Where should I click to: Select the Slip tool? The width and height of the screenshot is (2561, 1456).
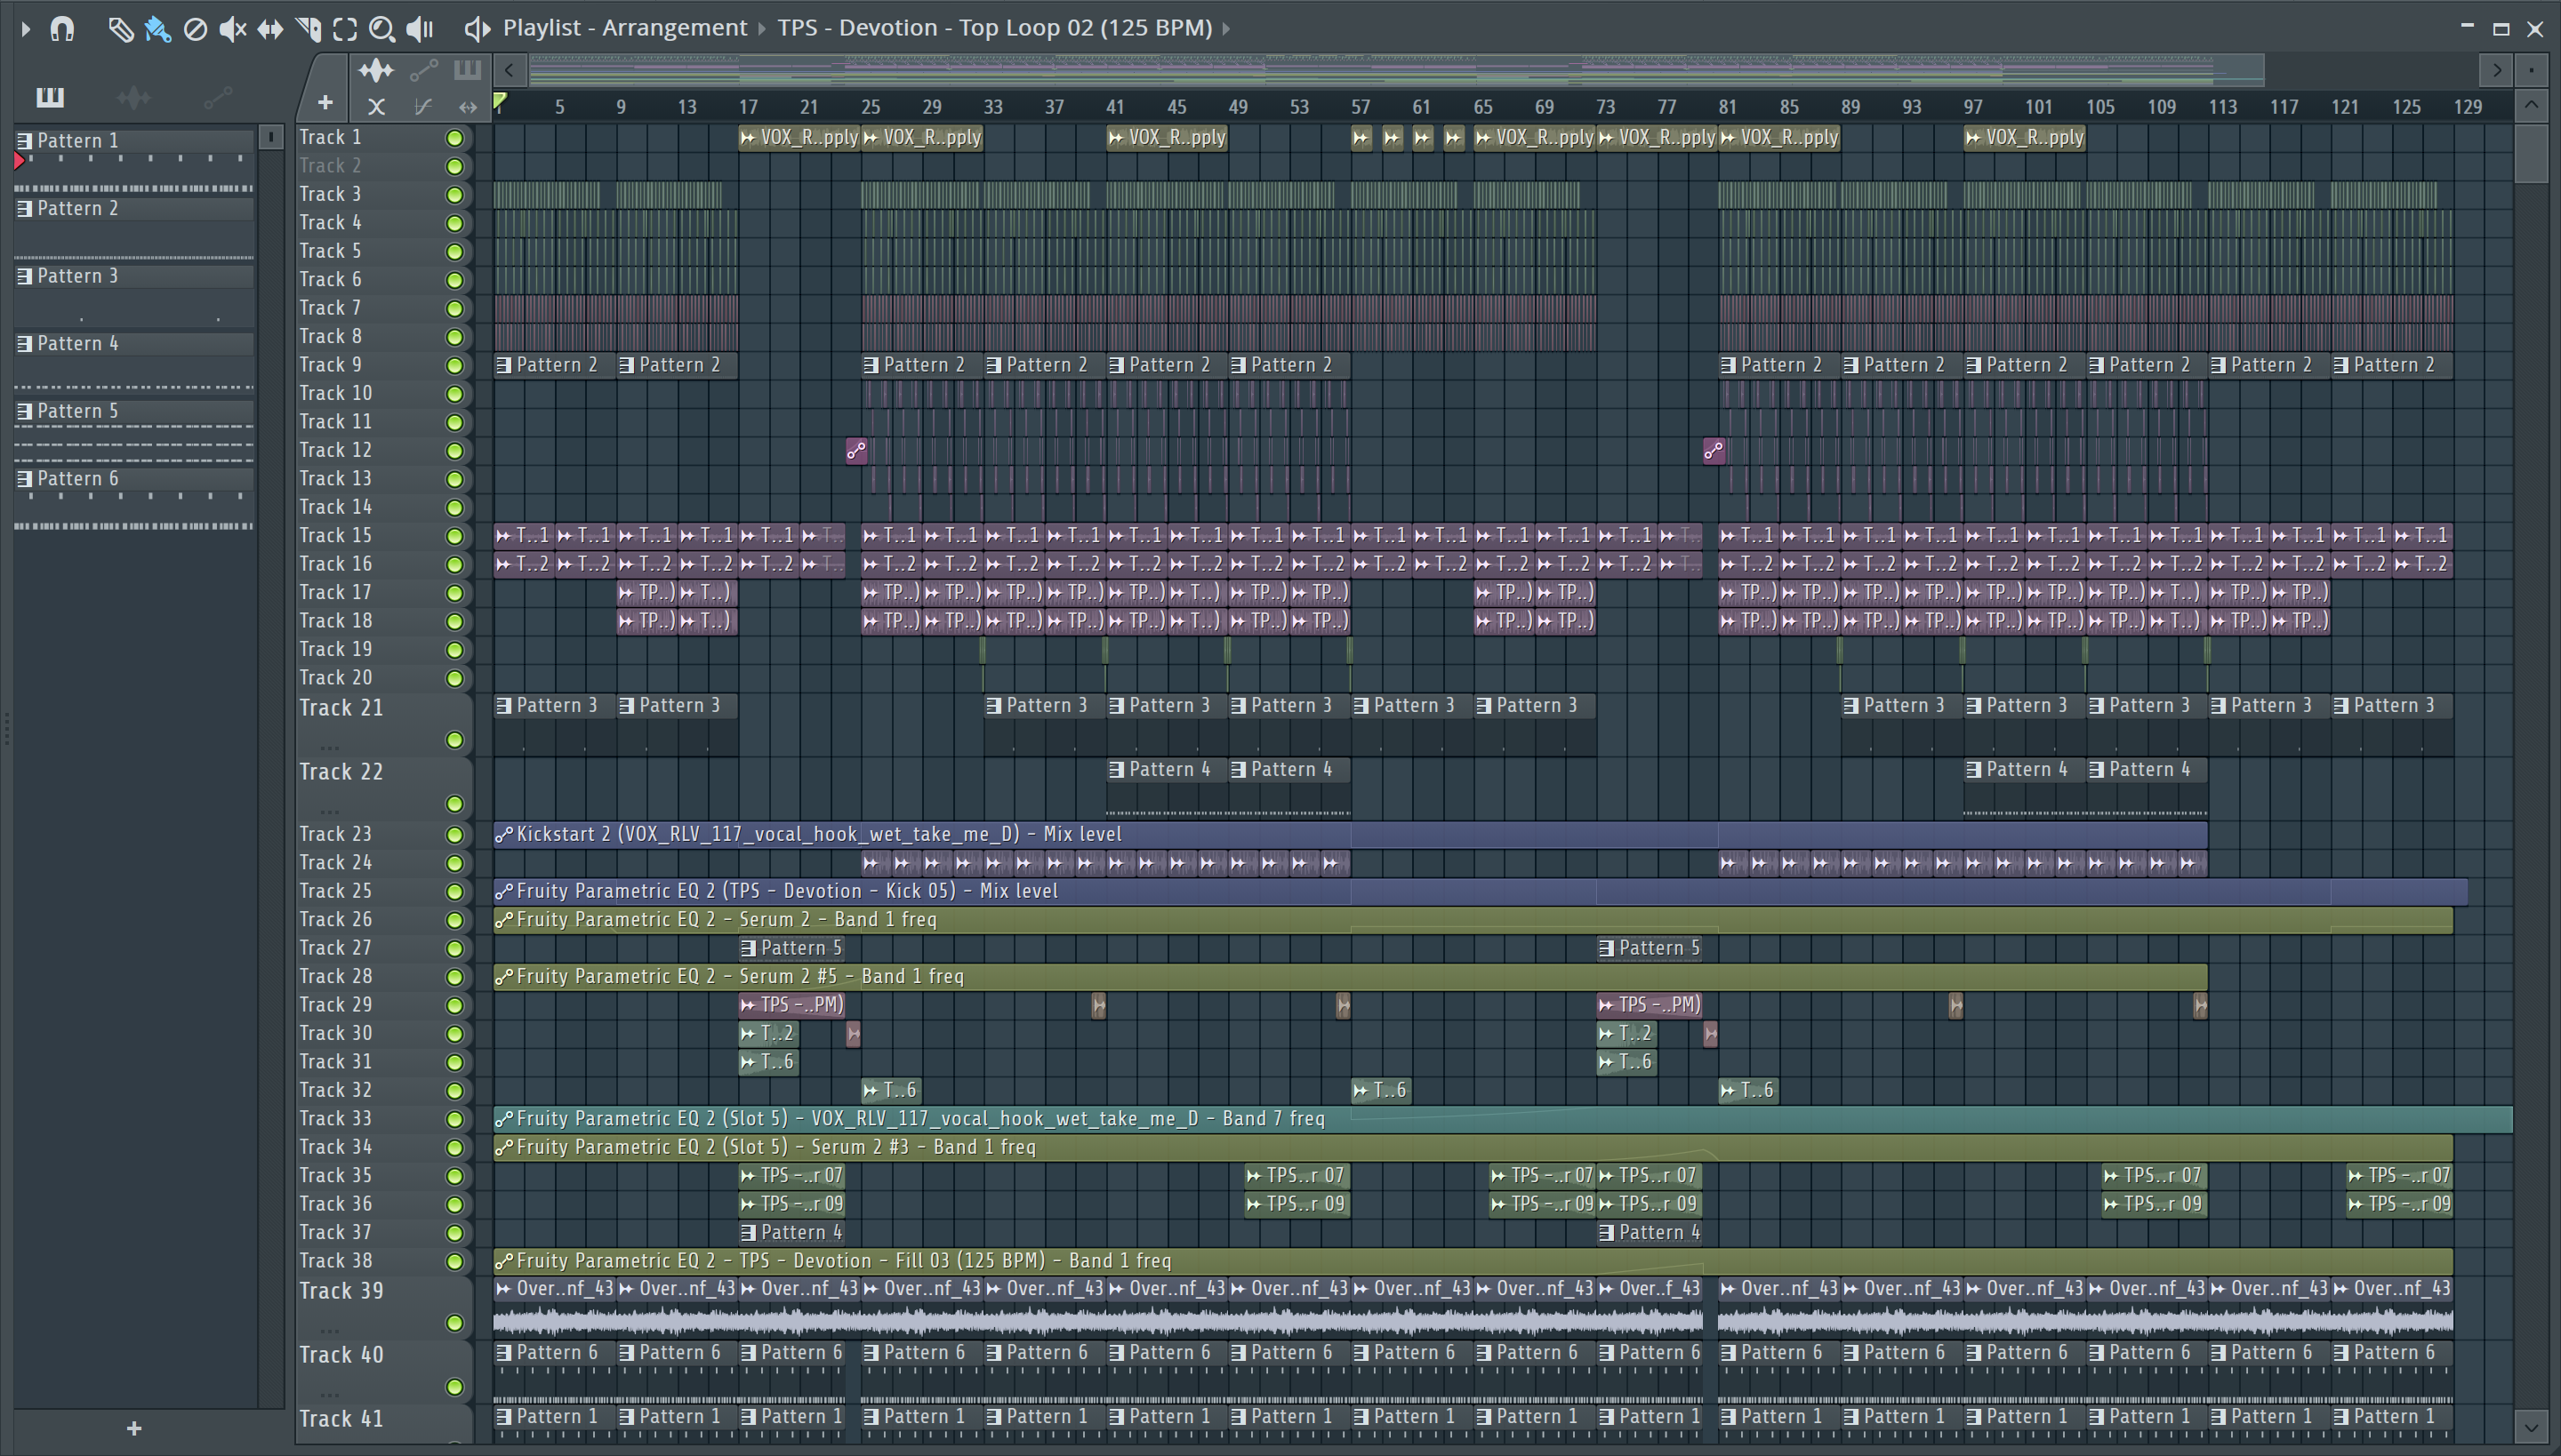[270, 29]
